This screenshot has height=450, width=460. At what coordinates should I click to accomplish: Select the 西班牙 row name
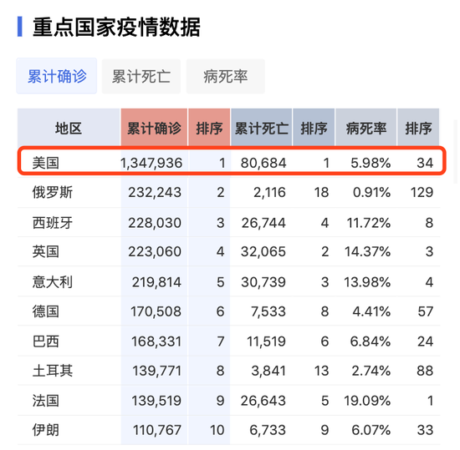click(52, 223)
